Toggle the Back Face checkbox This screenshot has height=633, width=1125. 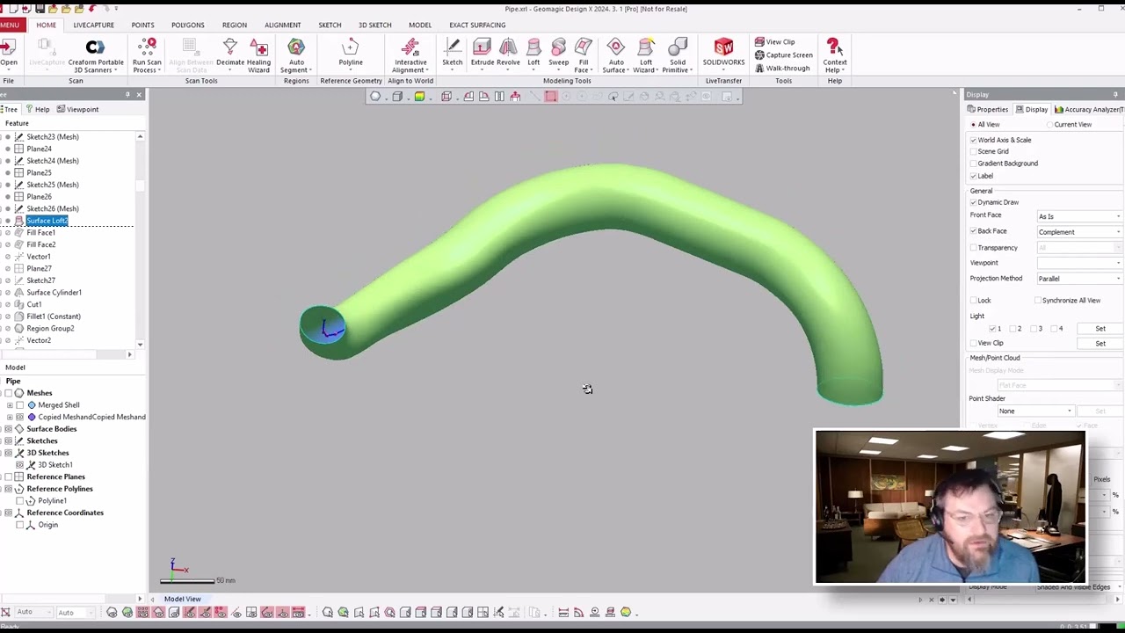pos(974,231)
